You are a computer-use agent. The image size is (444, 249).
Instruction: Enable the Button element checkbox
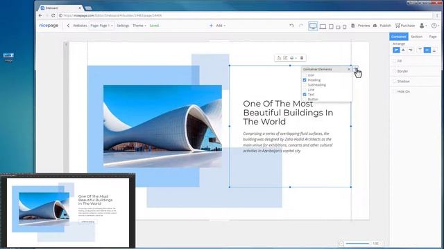point(305,99)
